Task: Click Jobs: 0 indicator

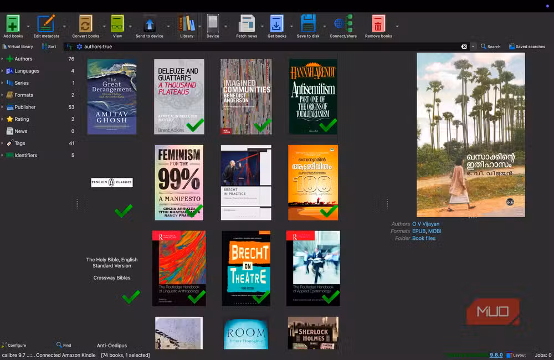Action: click(x=543, y=355)
